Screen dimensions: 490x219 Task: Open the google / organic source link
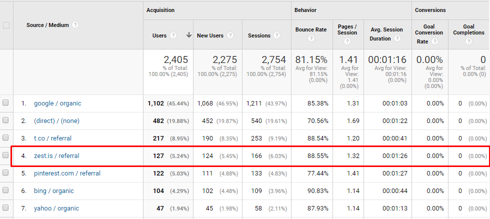point(57,103)
